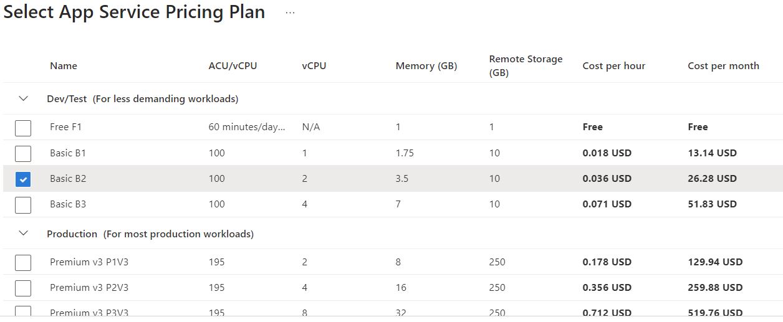Select the Premium v3 P1V3 checkbox
The image size is (783, 322).
click(23, 263)
